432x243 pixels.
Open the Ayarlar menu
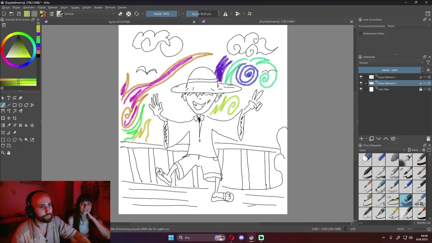click(98, 7)
